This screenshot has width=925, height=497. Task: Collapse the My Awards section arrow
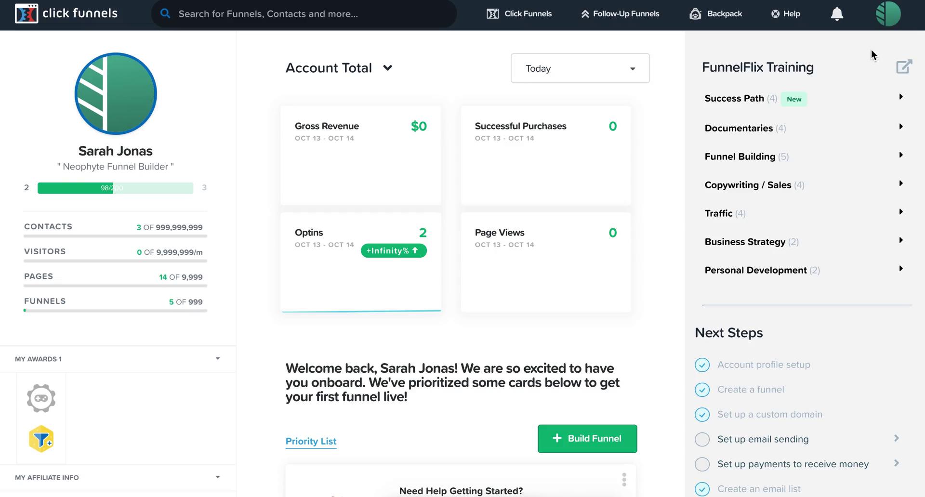pos(218,359)
